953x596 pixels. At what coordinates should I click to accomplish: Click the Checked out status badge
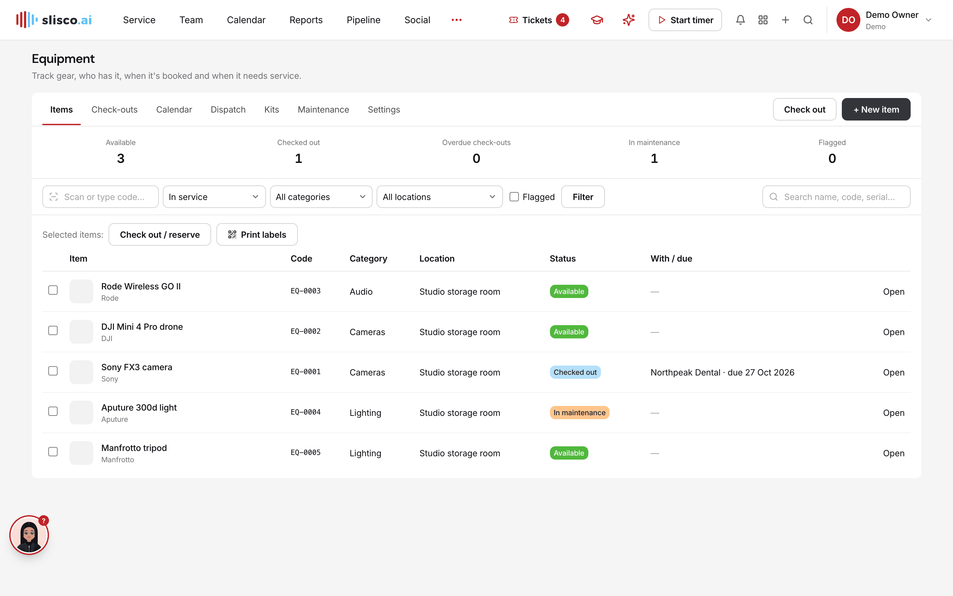[x=575, y=372]
